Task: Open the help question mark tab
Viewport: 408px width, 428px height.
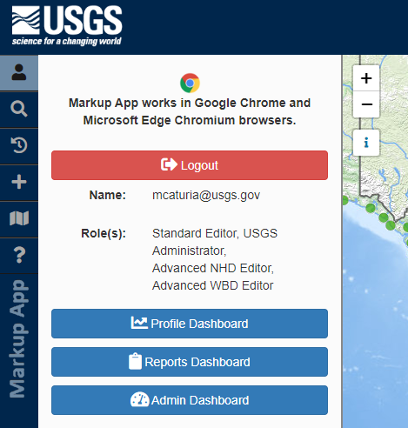Action: (x=19, y=256)
